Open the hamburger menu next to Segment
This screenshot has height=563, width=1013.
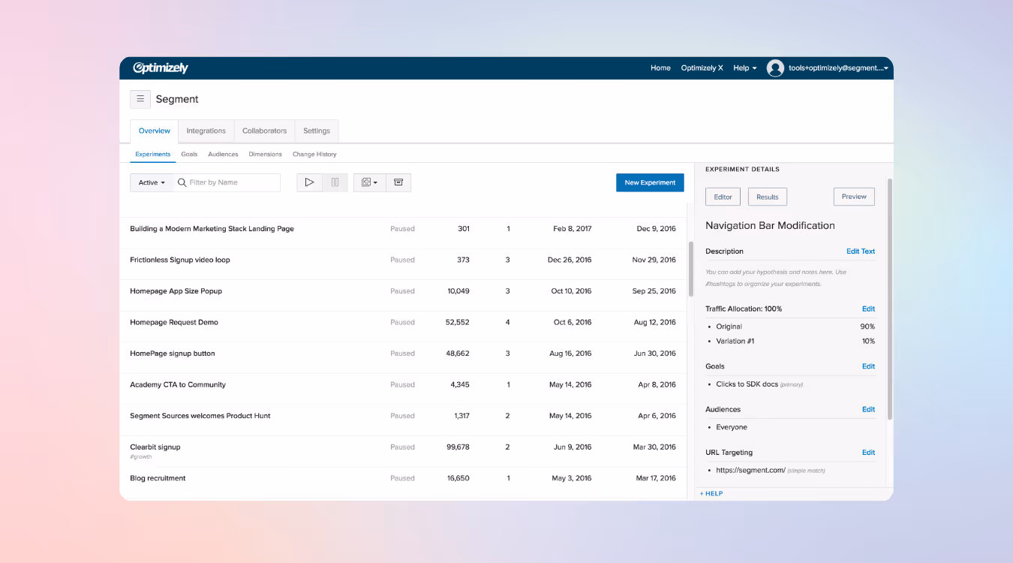click(140, 99)
